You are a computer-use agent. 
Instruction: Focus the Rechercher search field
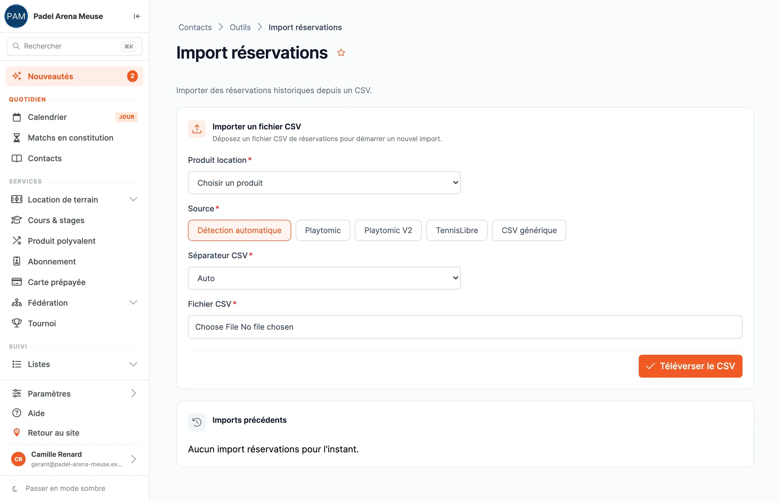(74, 46)
